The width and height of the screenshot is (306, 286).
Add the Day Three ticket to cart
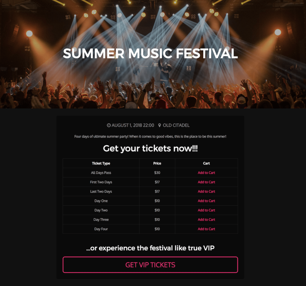(x=206, y=219)
